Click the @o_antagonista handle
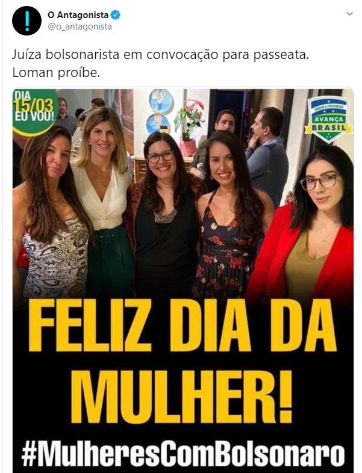This screenshot has height=473, width=362. tap(80, 26)
